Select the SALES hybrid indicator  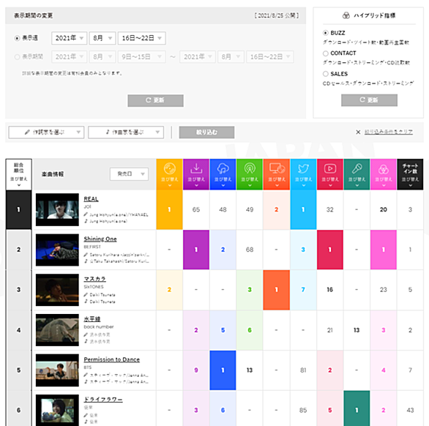point(325,74)
